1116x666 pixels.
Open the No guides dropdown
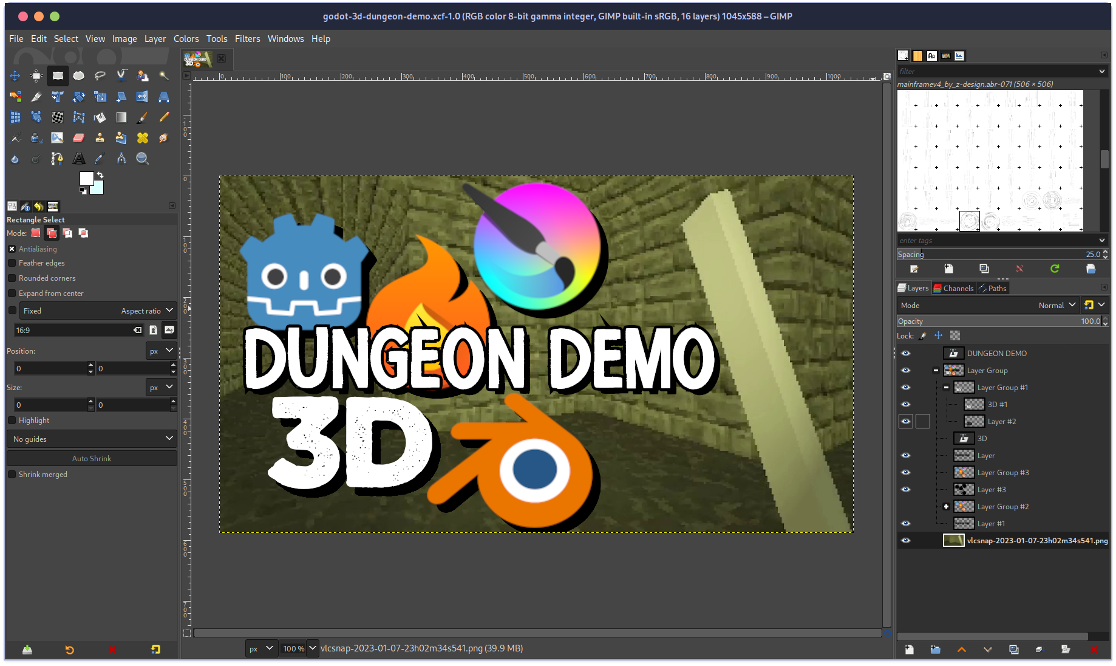pos(92,438)
